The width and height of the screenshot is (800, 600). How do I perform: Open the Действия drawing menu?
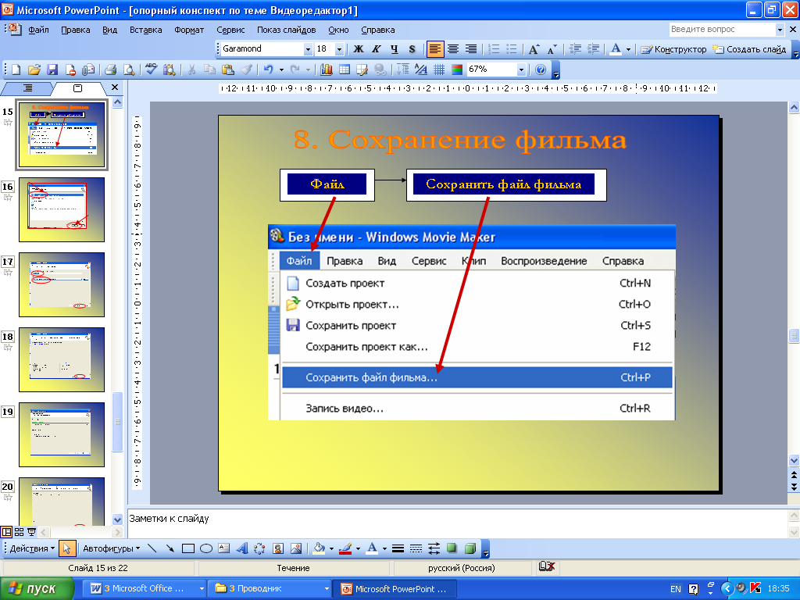[32, 548]
